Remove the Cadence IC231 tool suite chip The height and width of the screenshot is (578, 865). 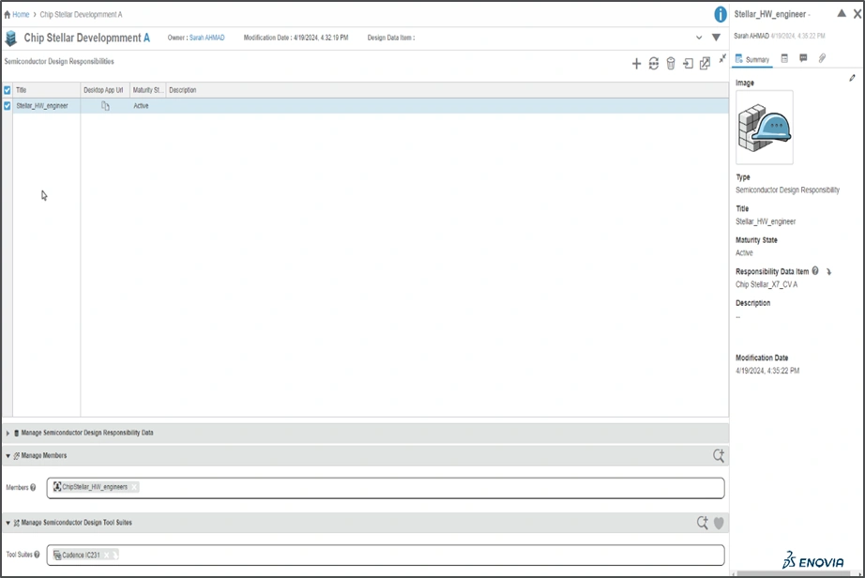[x=106, y=555]
